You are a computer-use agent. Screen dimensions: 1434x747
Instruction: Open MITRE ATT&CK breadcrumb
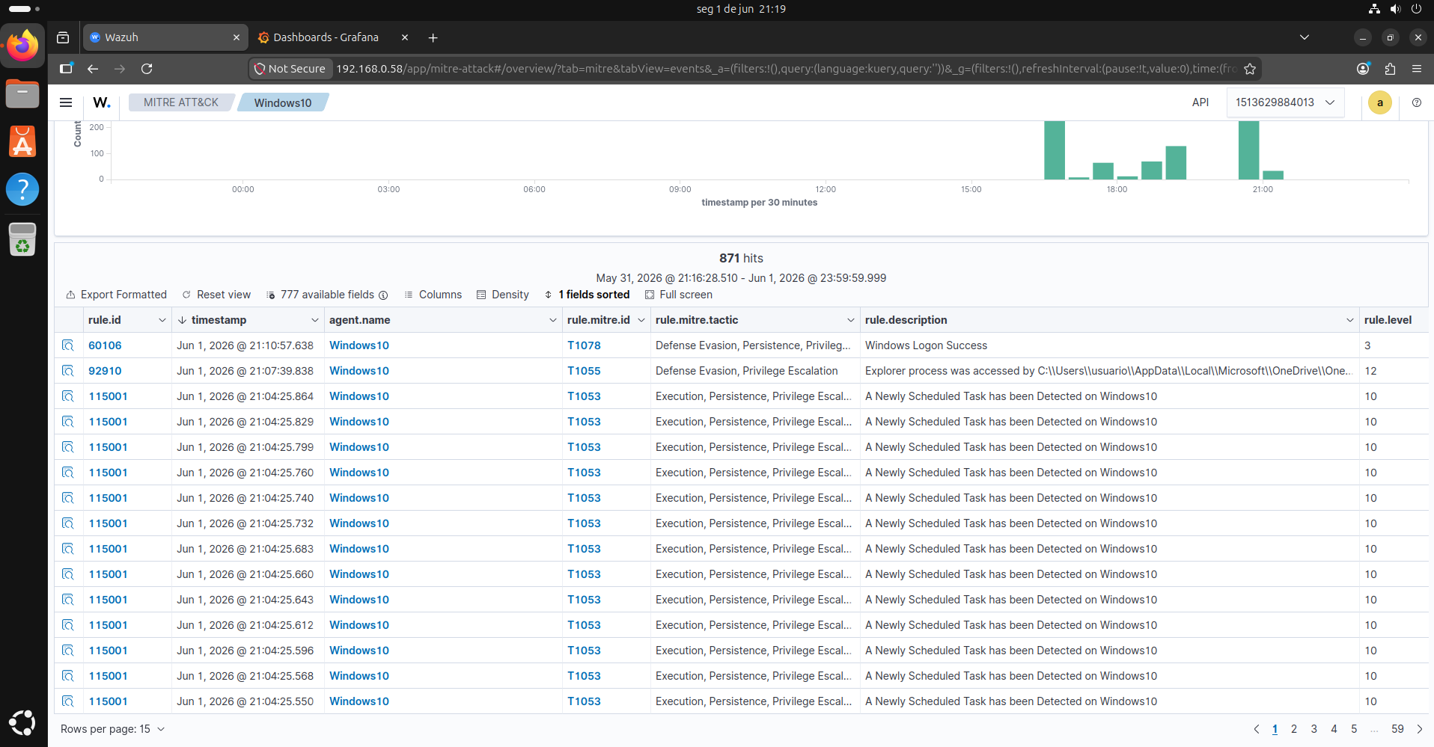[x=181, y=102]
